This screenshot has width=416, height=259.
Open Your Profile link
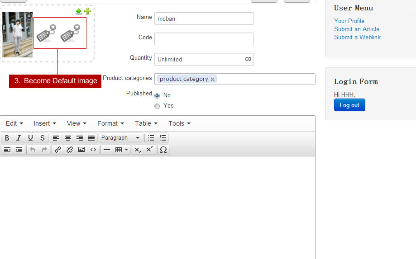[349, 21]
